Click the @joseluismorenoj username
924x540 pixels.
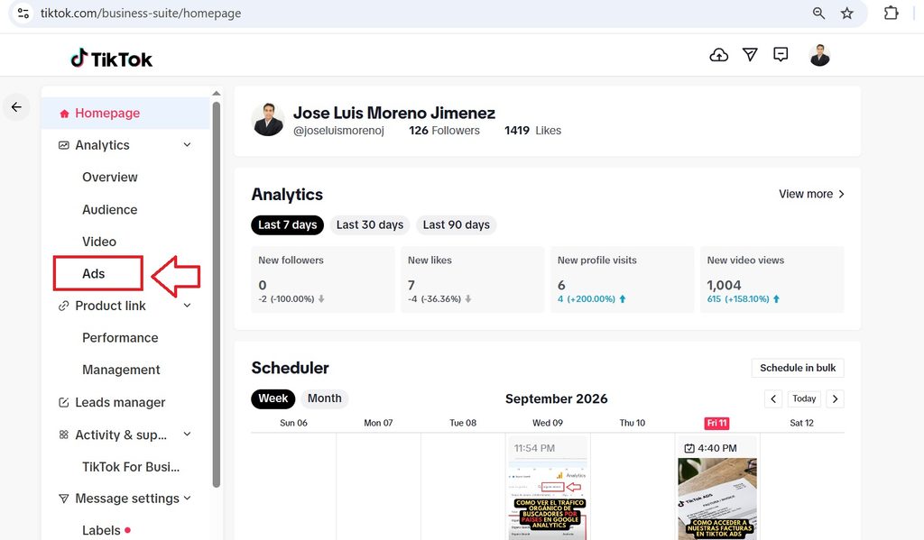[339, 131]
